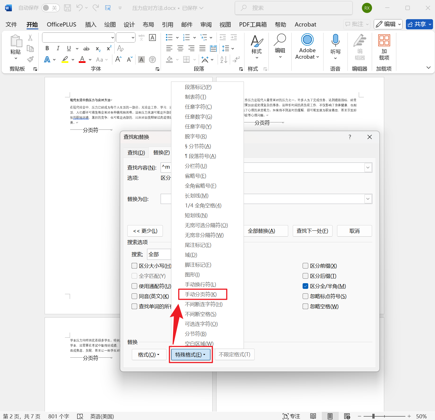Click the 全部替换 button

[265, 231]
